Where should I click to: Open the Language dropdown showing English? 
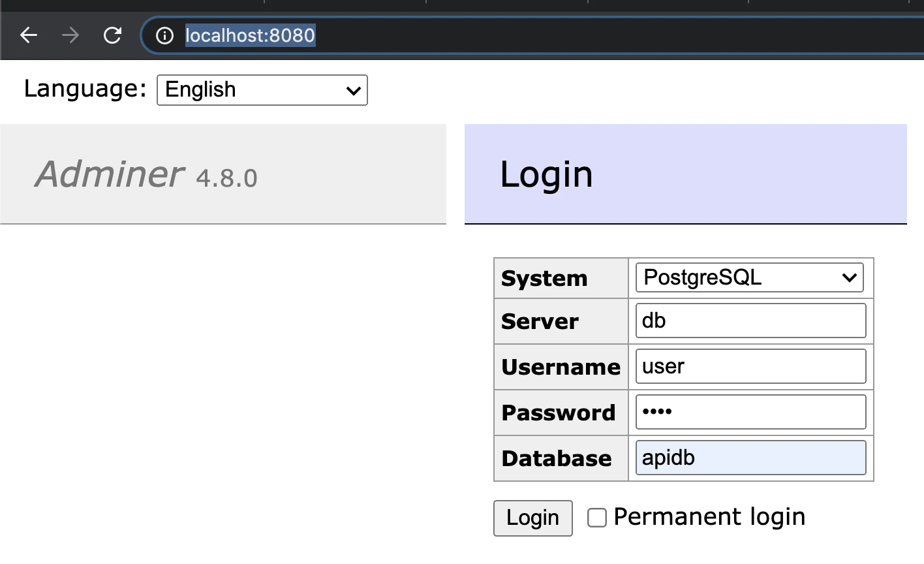pyautogui.click(x=262, y=90)
